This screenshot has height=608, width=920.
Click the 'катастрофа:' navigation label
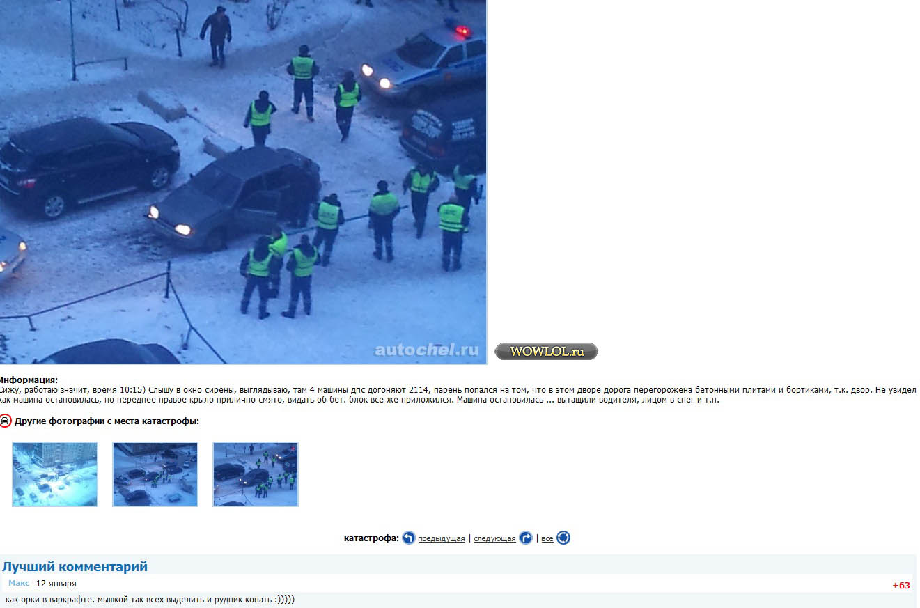[x=371, y=538]
